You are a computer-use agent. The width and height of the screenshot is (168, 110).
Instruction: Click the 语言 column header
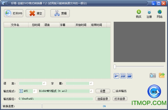(52, 25)
